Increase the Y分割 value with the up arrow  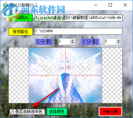(119, 40)
